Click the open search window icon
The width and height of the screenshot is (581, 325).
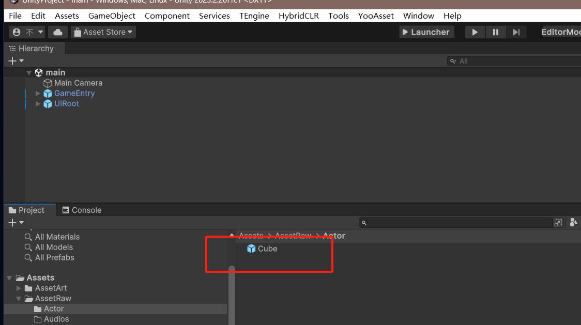tap(558, 223)
